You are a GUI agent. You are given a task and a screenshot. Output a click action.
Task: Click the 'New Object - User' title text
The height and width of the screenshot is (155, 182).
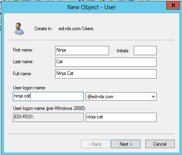(x=91, y=7)
